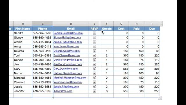Viewport: 186px width, 105px height.
Task: Uncheck the RSVP box for Jessie
Action: (x=94, y=87)
